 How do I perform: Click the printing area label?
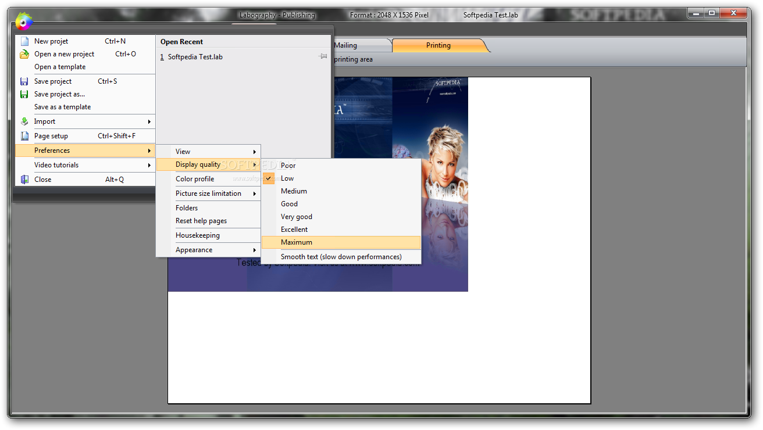pos(354,59)
